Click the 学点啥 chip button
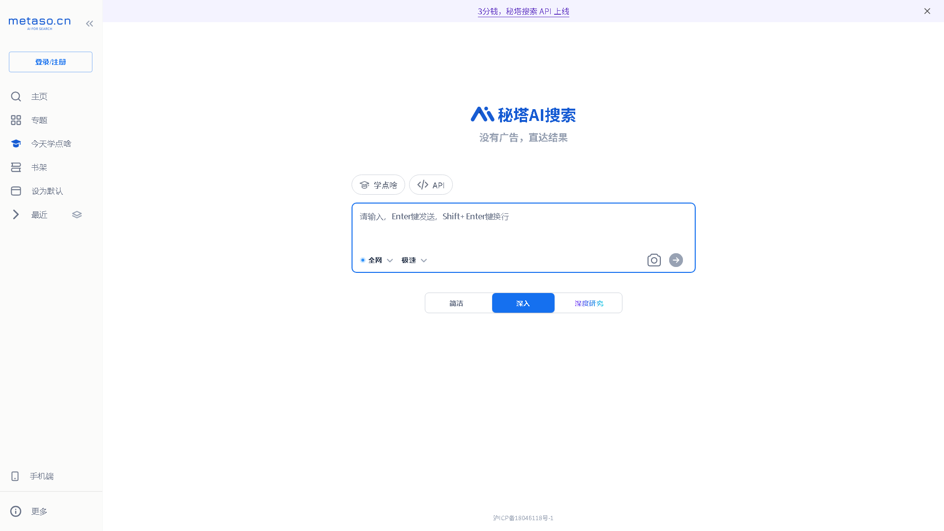 (x=378, y=185)
